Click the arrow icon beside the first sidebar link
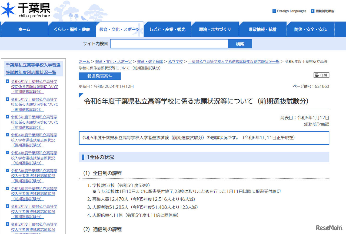Viewport: 346px width, 234px height. [x=8, y=81]
